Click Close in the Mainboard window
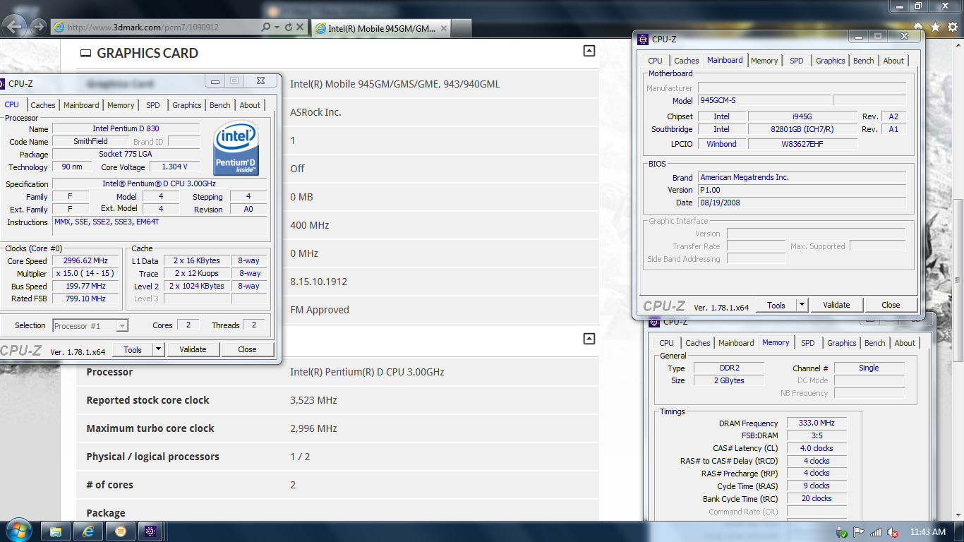The width and height of the screenshot is (964, 542). tap(891, 305)
